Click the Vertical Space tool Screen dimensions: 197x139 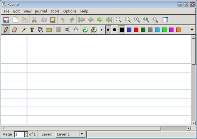click(x=67, y=30)
